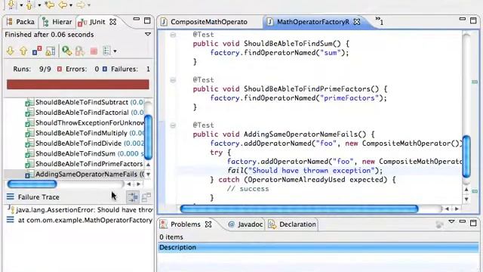
Task: Click the Description column header
Action: click(318, 248)
